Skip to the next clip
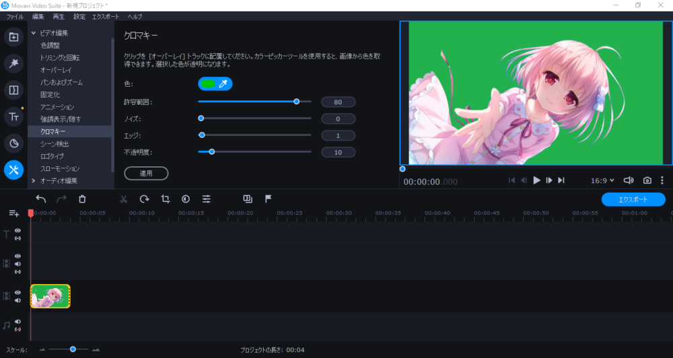Image resolution: width=673 pixels, height=358 pixels. 561,180
